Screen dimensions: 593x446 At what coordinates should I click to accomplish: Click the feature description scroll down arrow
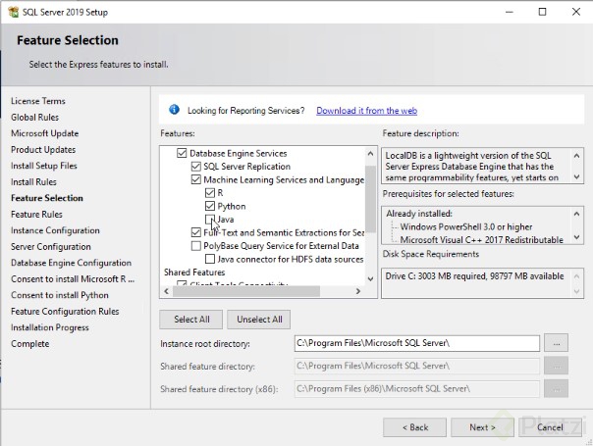pos(576,176)
